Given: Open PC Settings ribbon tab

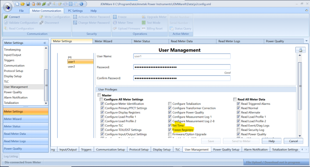Looking at the screenshot, I should click(x=75, y=11).
